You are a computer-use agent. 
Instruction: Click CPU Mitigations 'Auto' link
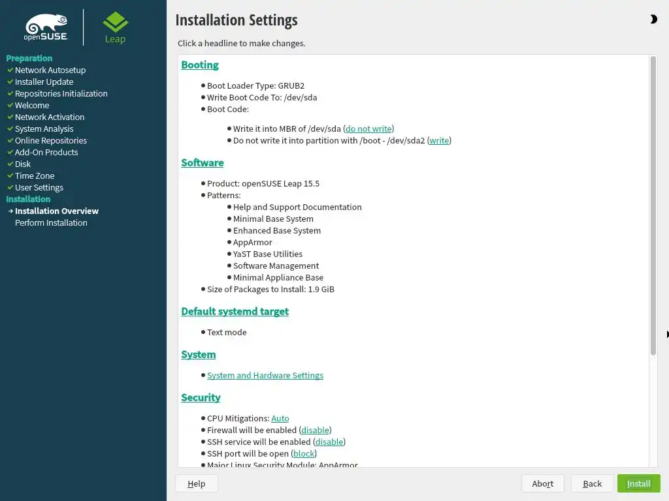(280, 418)
